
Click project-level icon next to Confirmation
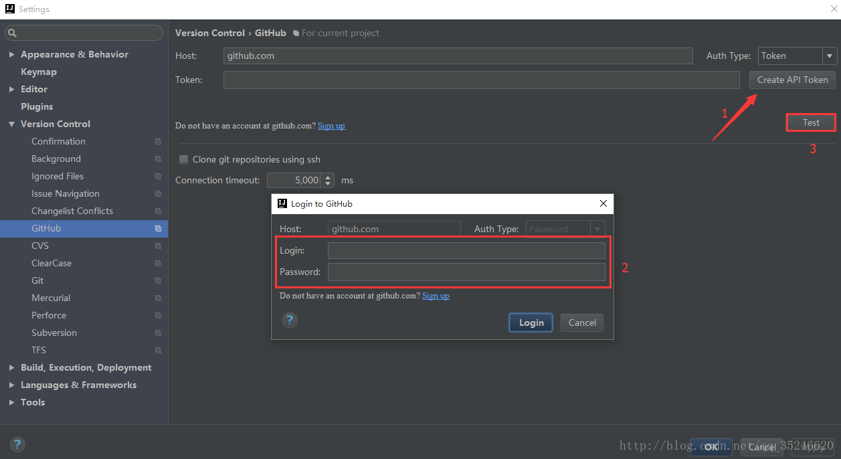point(158,142)
